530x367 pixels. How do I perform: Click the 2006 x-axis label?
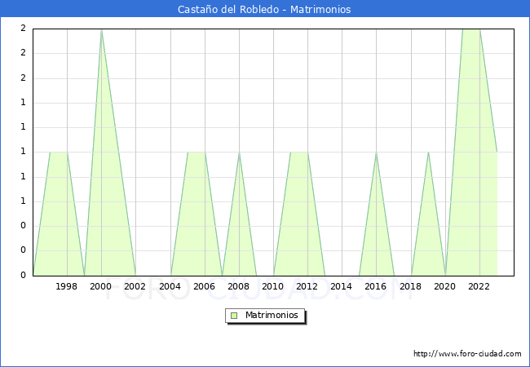pos(204,286)
